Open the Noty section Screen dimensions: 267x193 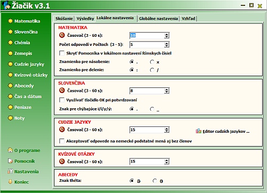[19, 118]
